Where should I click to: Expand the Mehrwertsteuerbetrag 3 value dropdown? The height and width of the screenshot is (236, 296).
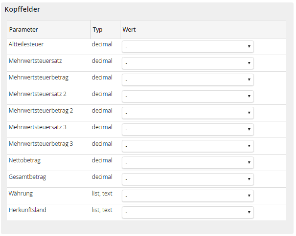[x=187, y=146]
